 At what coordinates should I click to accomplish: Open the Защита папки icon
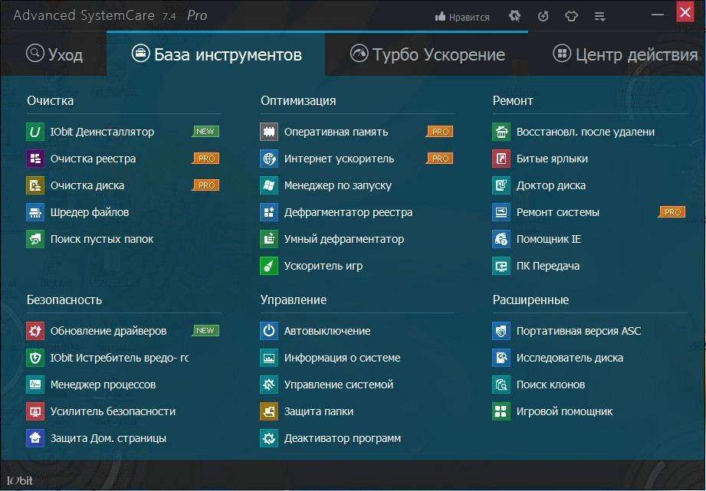tap(269, 411)
